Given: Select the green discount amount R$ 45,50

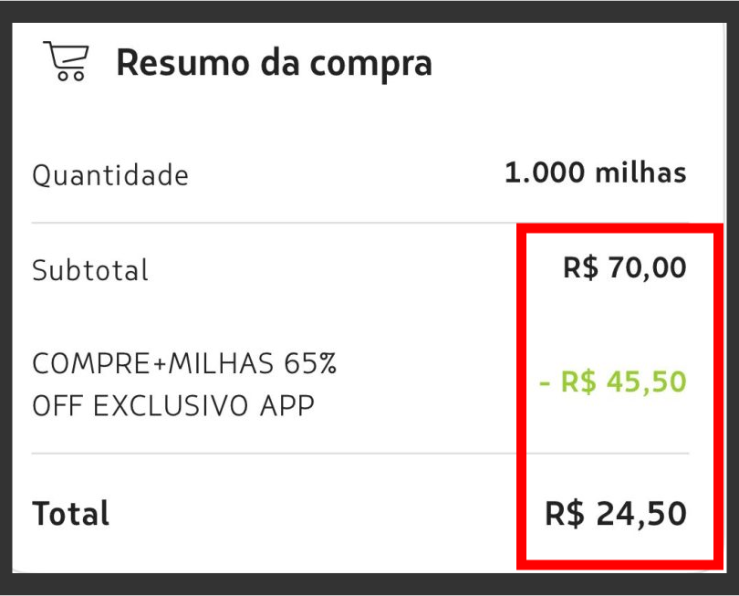Looking at the screenshot, I should pos(612,382).
